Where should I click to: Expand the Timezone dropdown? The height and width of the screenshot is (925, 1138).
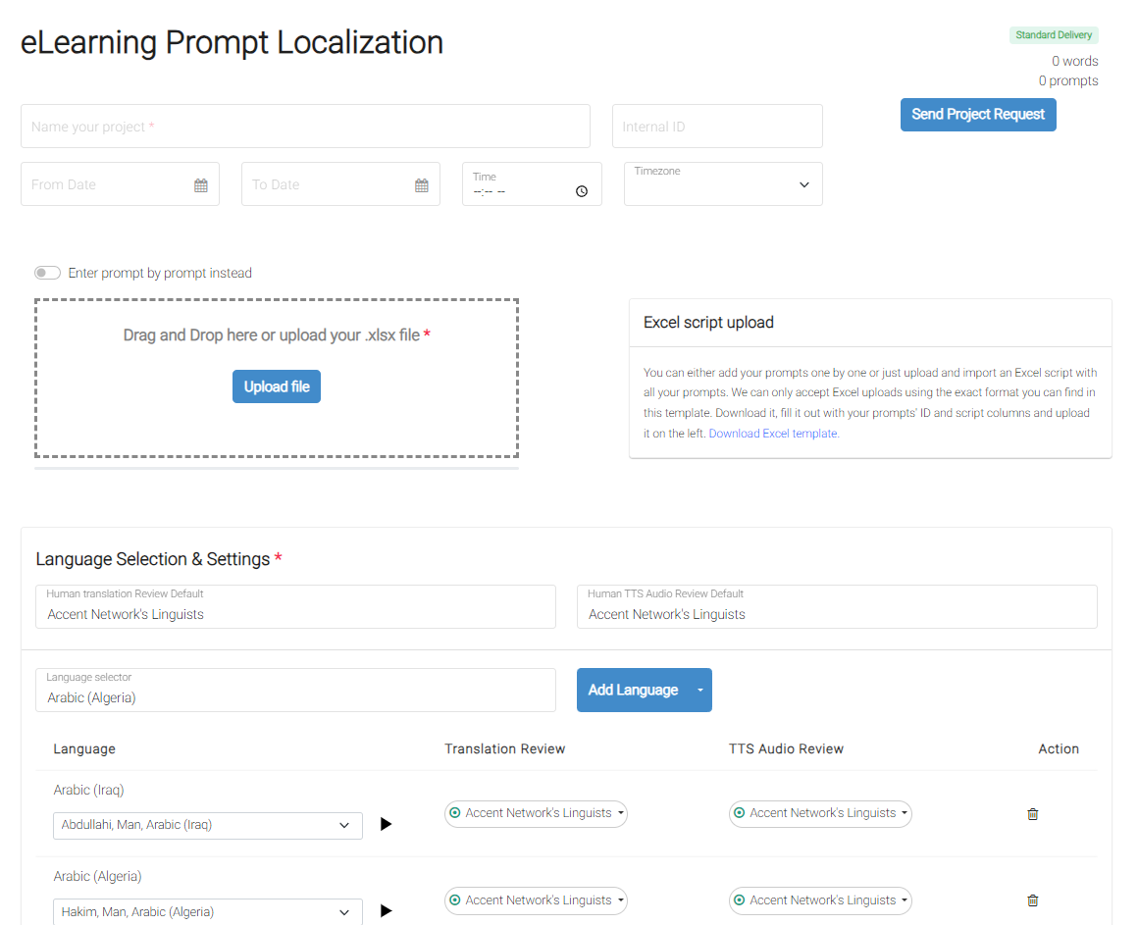point(723,184)
